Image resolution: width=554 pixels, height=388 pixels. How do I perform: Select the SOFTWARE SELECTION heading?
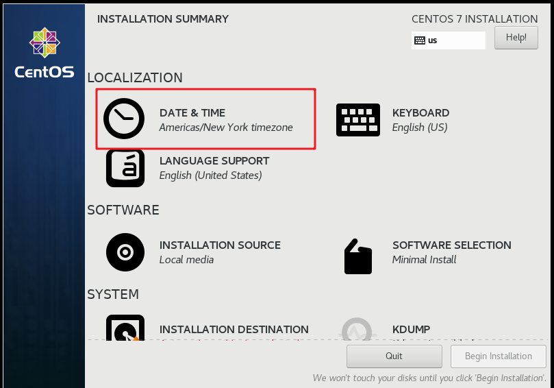(452, 245)
